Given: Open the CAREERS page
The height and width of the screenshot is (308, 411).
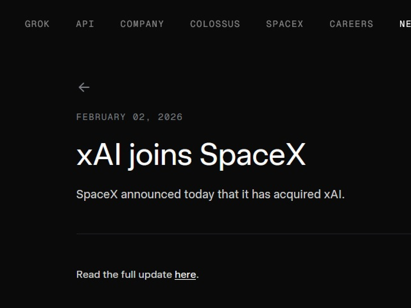Looking at the screenshot, I should click(351, 24).
